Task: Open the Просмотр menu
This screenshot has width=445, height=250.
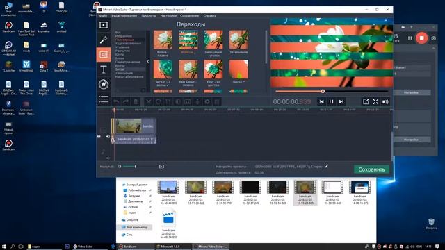Action: pyautogui.click(x=148, y=15)
